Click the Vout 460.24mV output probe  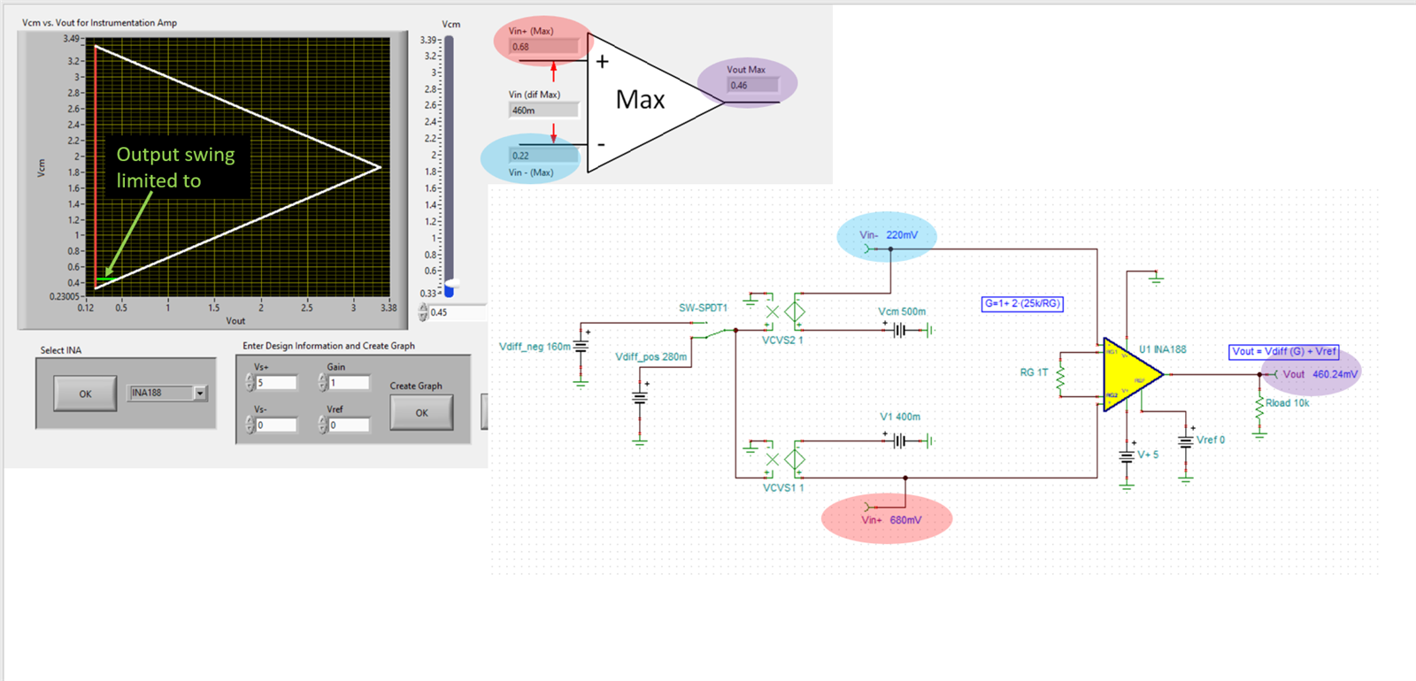tap(1311, 374)
